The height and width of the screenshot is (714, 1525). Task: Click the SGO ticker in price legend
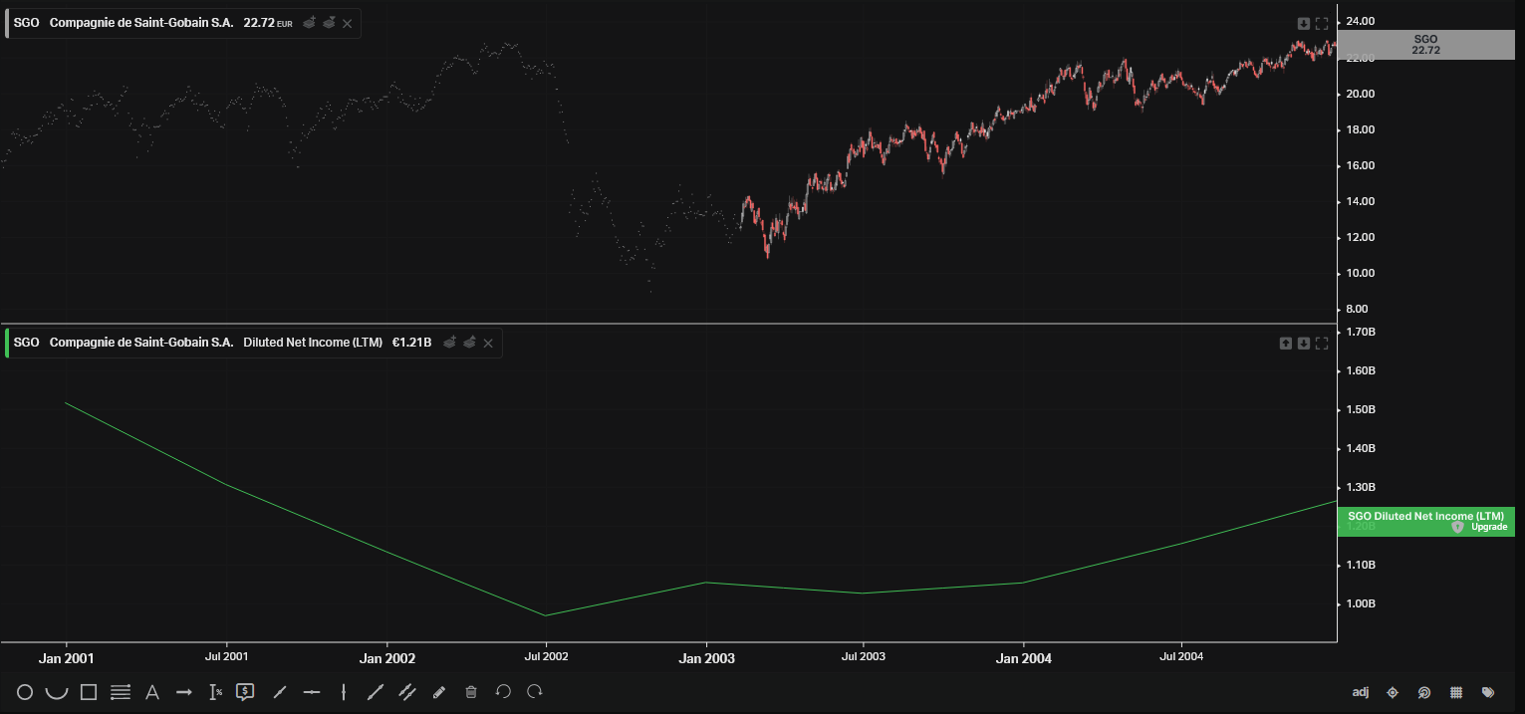tap(27, 23)
